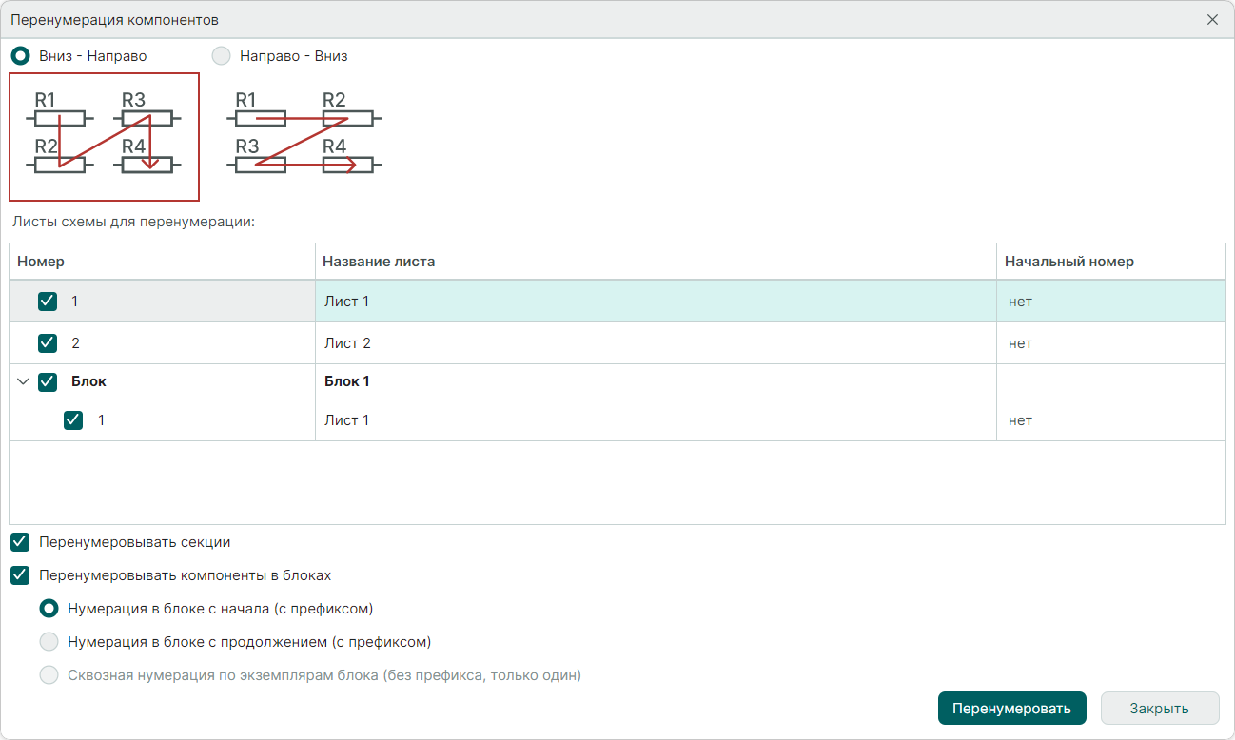Disable "Перенумеровывать секции" checkbox

pos(20,542)
